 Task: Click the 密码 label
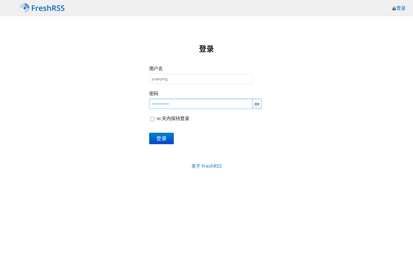click(154, 93)
